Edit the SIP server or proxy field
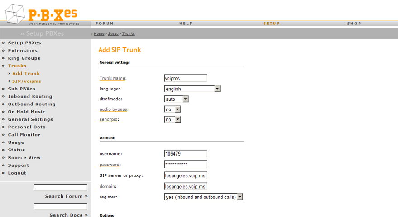This screenshot has height=217, width=398. coord(186,175)
